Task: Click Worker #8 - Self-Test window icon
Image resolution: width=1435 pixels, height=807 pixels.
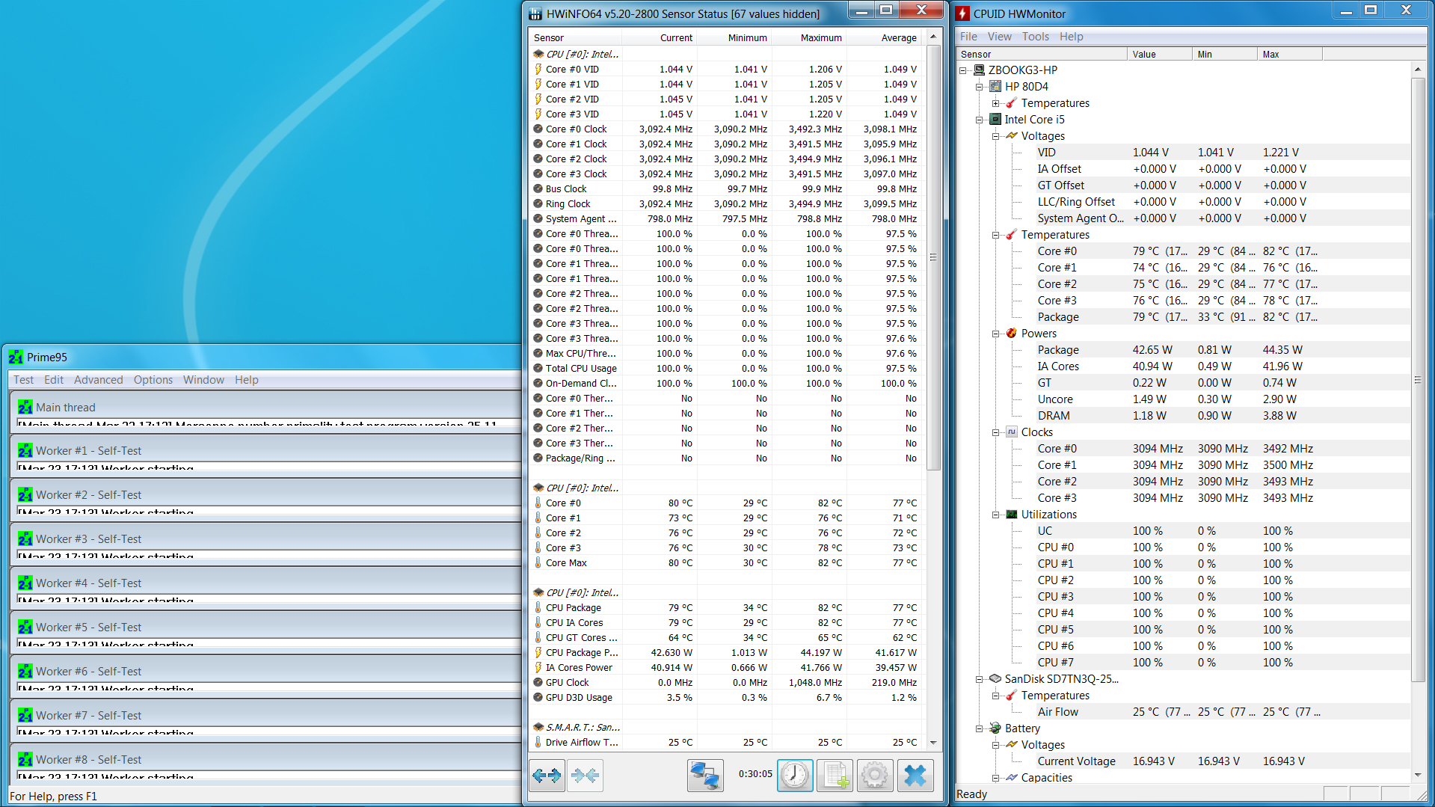Action: [25, 760]
